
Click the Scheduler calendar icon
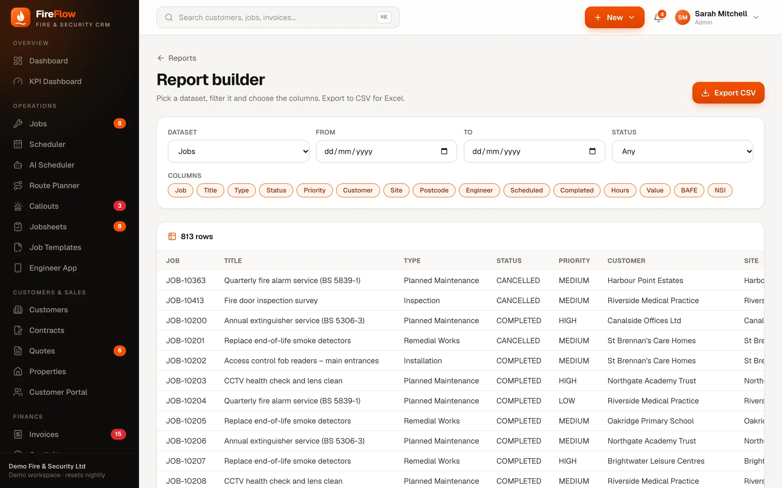[x=18, y=144]
